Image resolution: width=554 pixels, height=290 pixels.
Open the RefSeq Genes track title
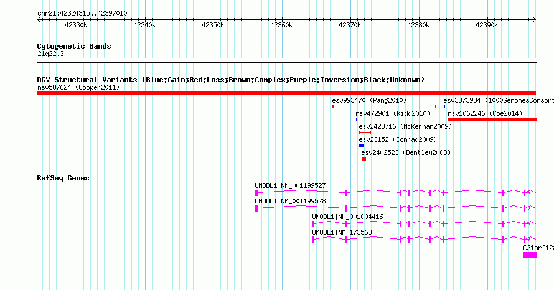coord(63,178)
